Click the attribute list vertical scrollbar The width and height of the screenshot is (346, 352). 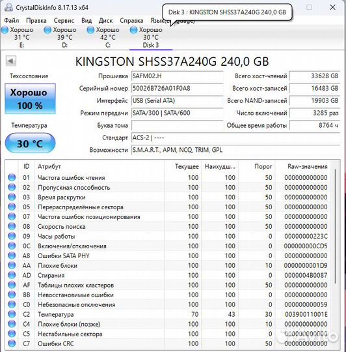335,227
